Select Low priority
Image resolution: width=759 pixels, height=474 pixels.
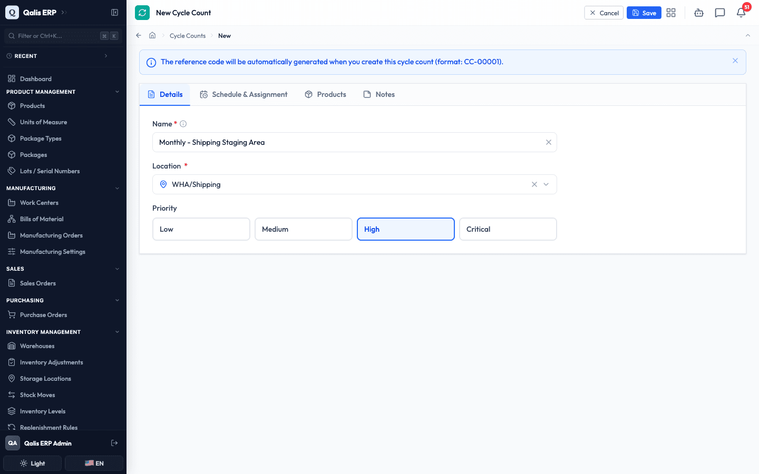tap(201, 229)
